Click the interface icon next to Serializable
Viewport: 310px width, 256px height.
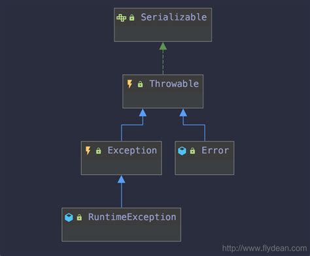point(121,18)
